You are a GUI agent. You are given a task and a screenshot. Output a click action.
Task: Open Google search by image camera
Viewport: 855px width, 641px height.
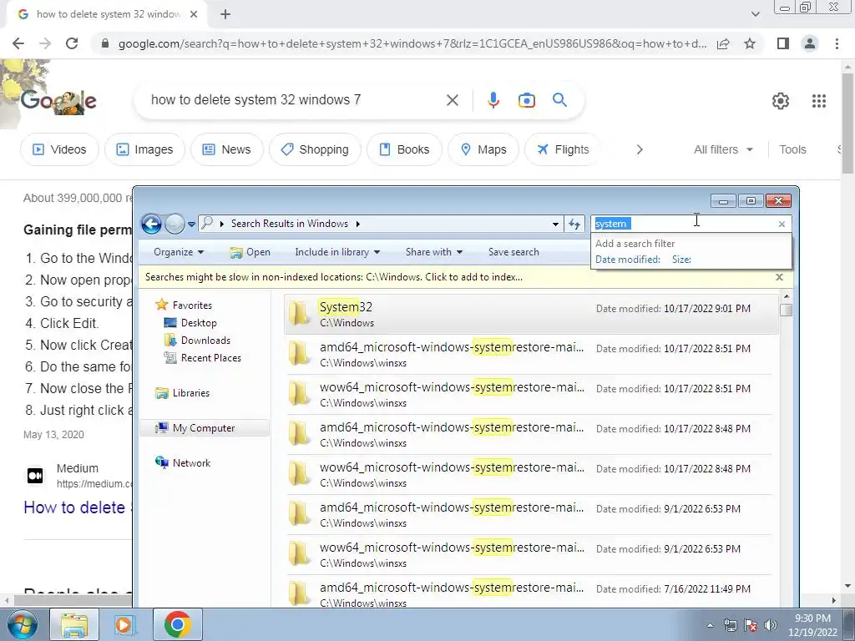pos(526,100)
